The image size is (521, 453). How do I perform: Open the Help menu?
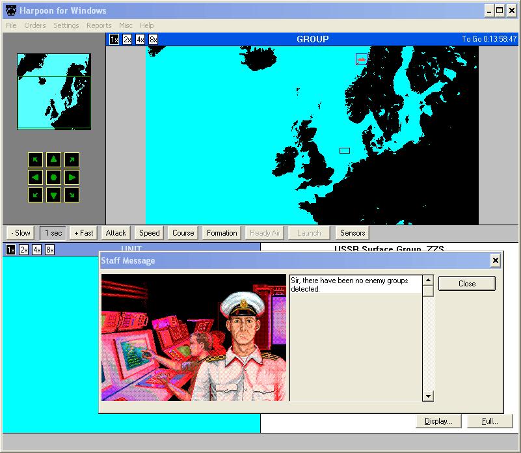pyautogui.click(x=146, y=25)
